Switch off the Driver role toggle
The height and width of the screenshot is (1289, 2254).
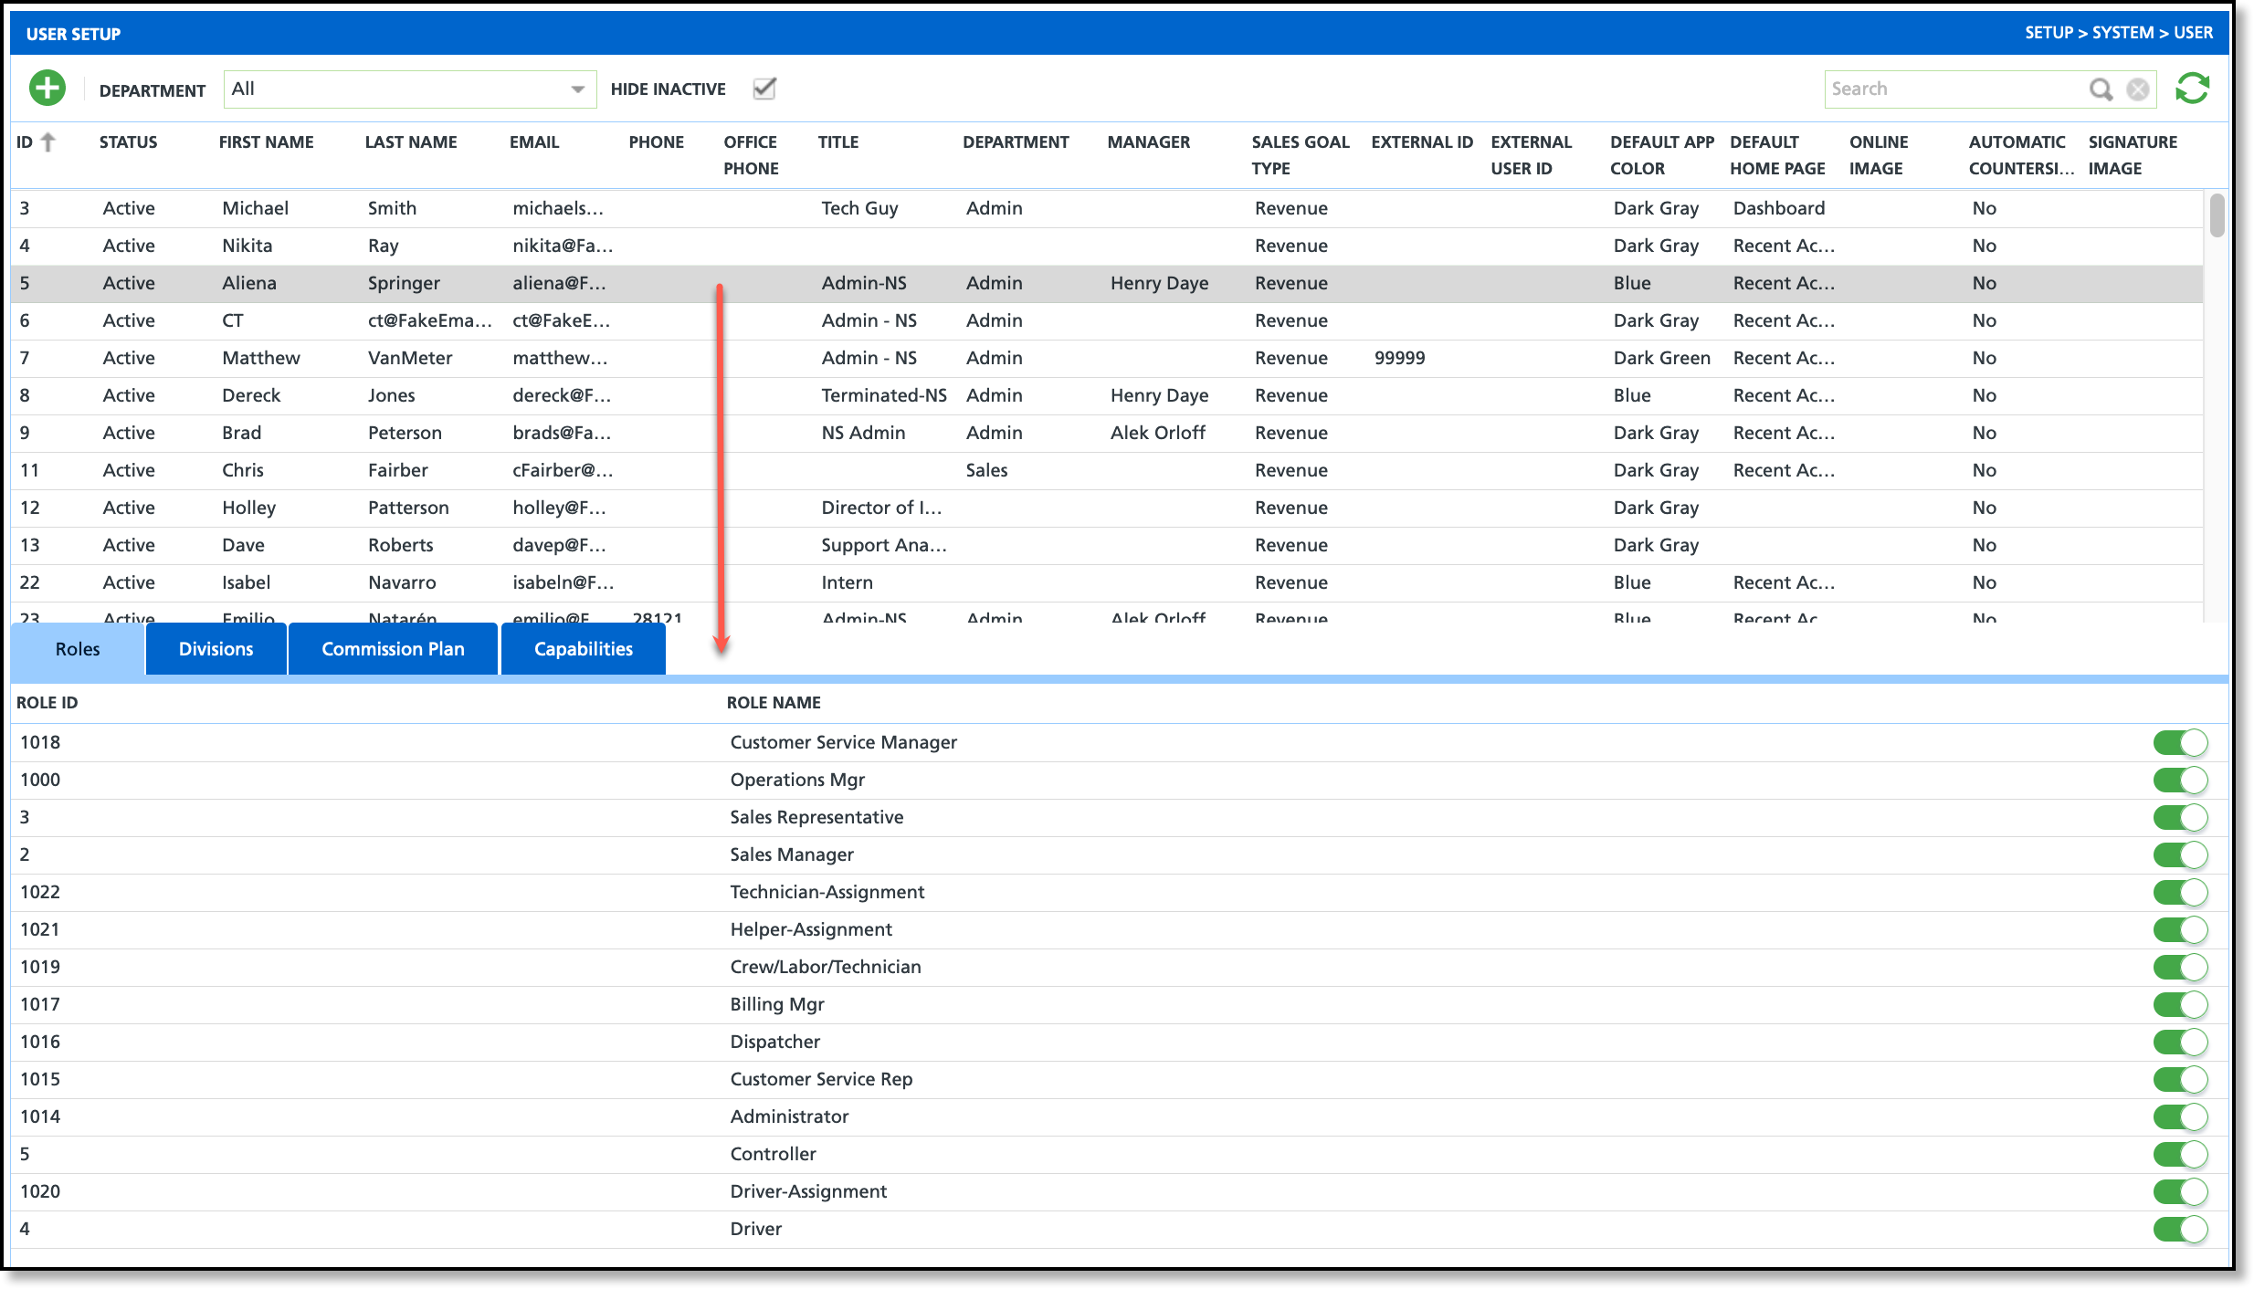2180,1229
